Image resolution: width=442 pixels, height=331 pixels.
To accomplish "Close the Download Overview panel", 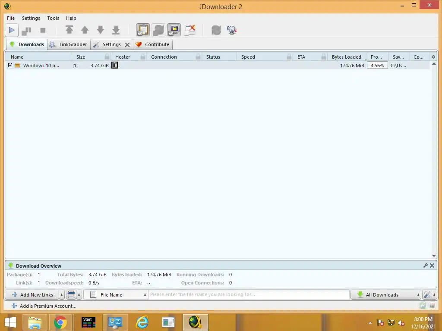I will tap(432, 265).
